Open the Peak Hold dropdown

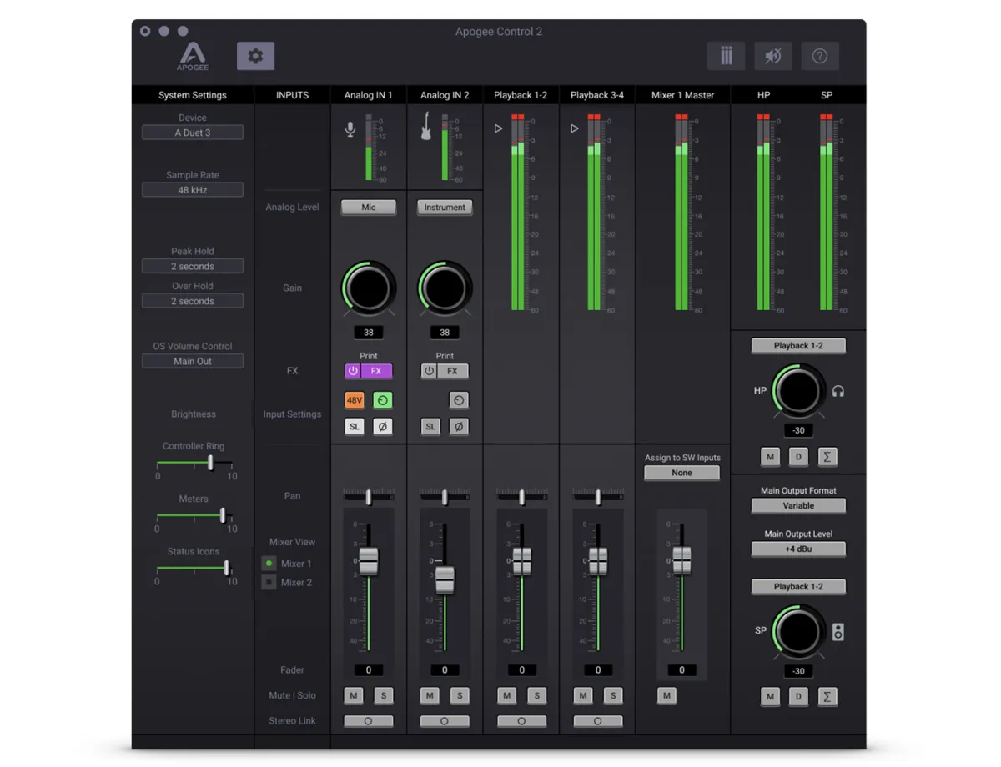(193, 266)
